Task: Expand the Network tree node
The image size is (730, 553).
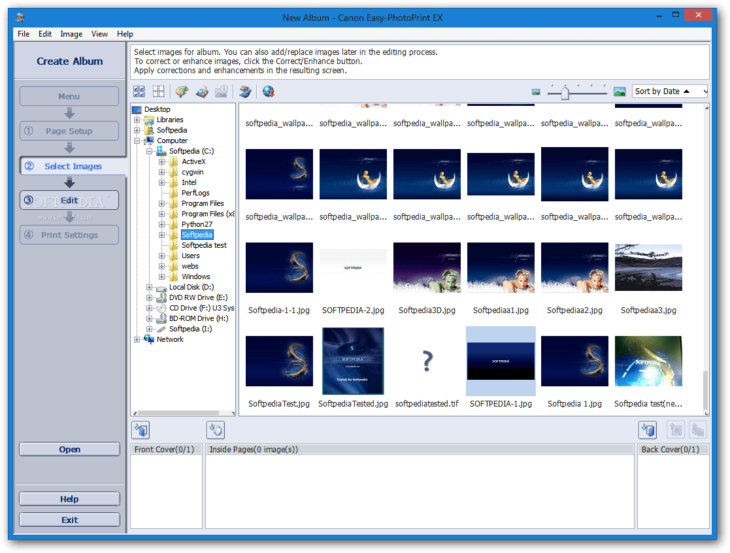Action: point(137,339)
